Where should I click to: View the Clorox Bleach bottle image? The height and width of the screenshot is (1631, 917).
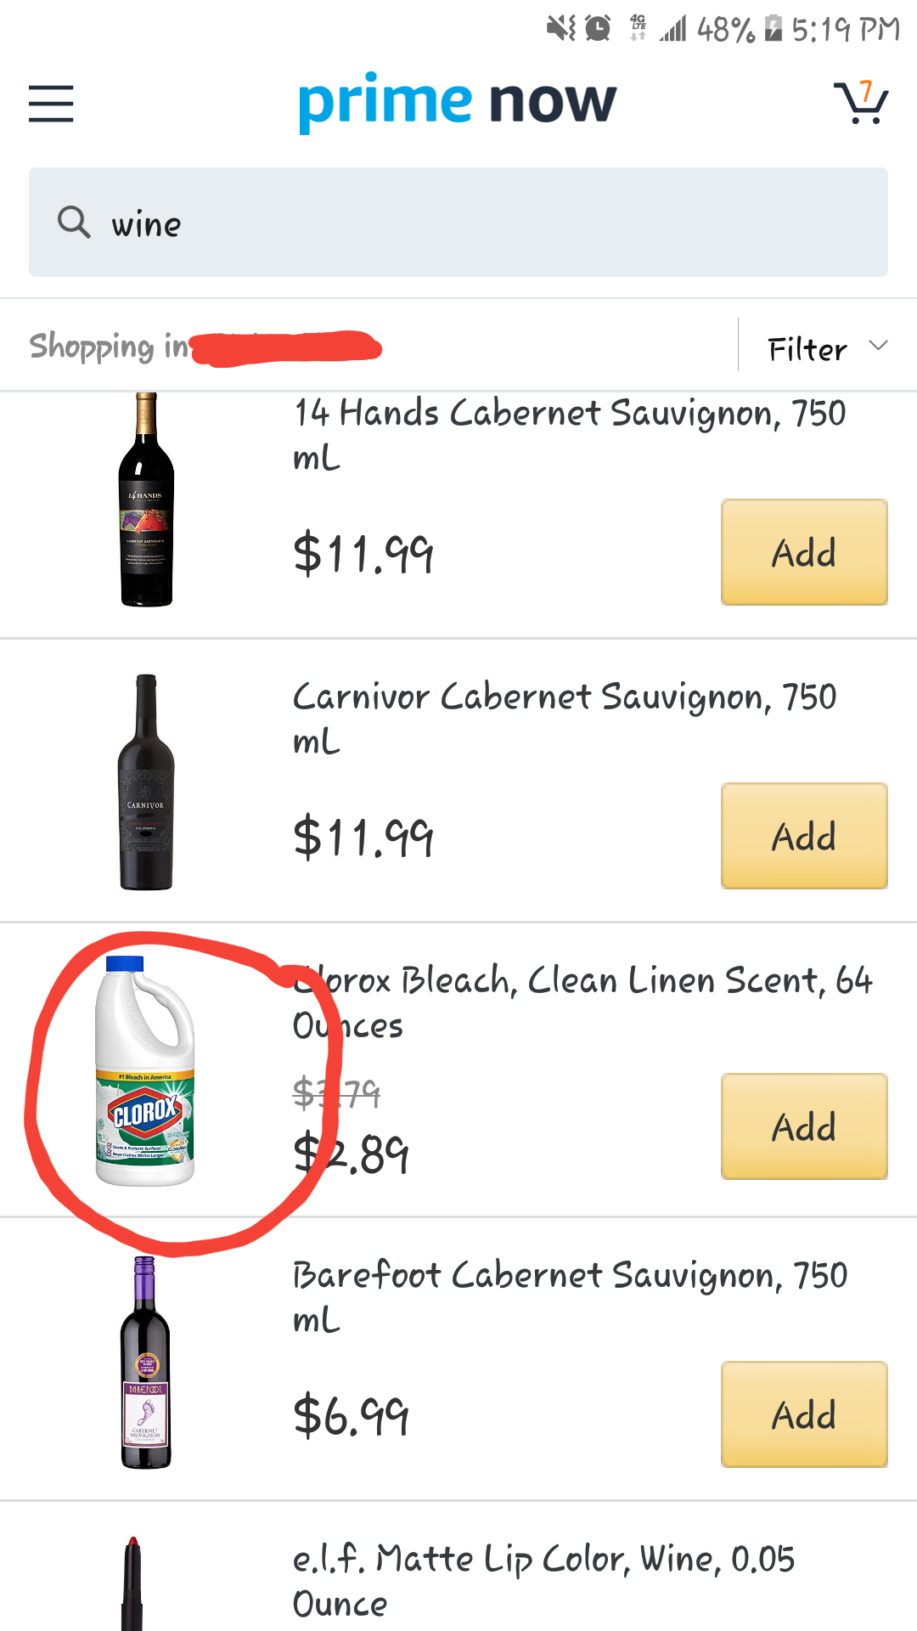145,1070
